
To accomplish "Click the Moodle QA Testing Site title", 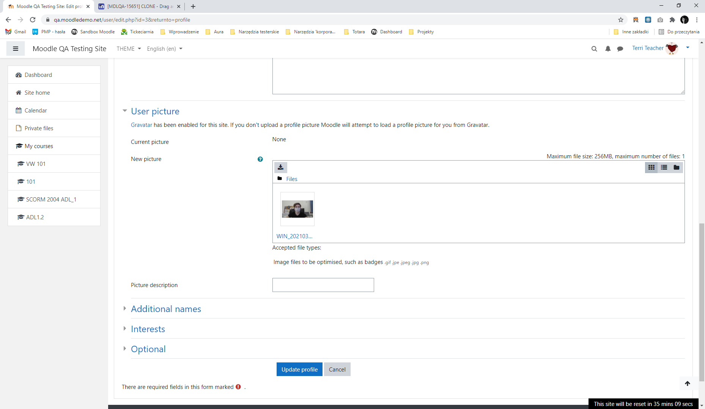I will point(69,48).
